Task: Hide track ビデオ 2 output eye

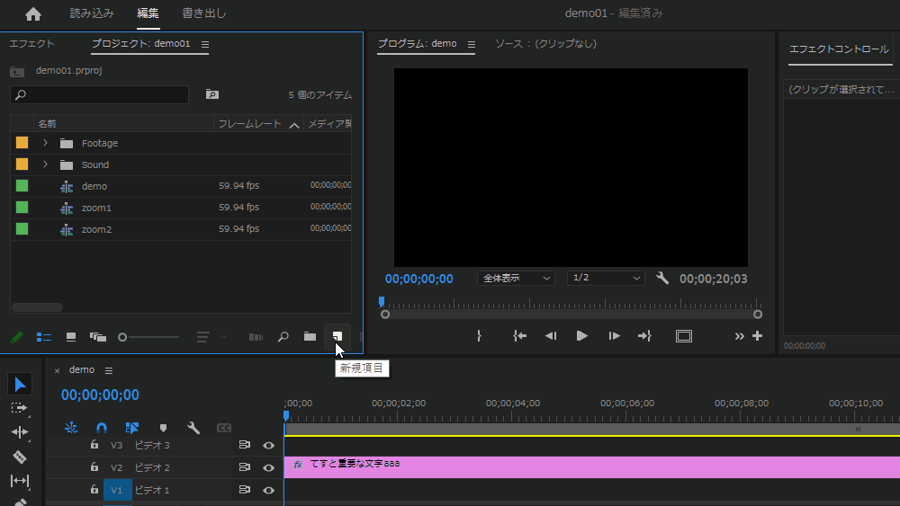Action: point(268,467)
